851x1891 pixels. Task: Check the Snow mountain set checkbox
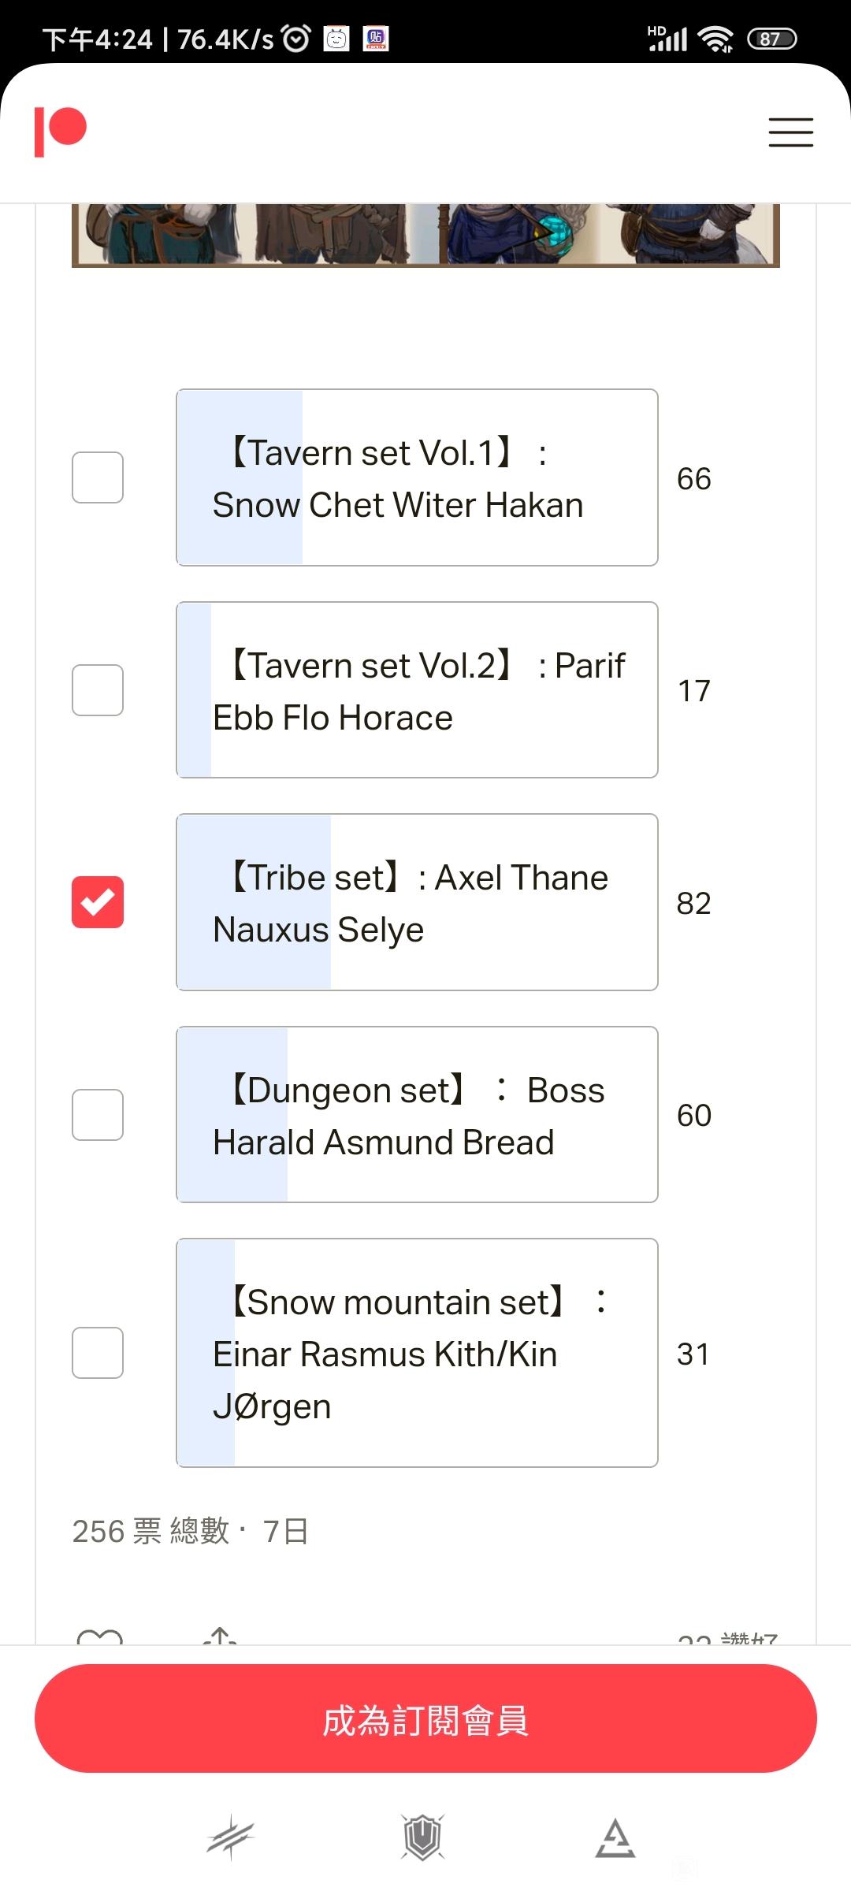click(x=98, y=1353)
